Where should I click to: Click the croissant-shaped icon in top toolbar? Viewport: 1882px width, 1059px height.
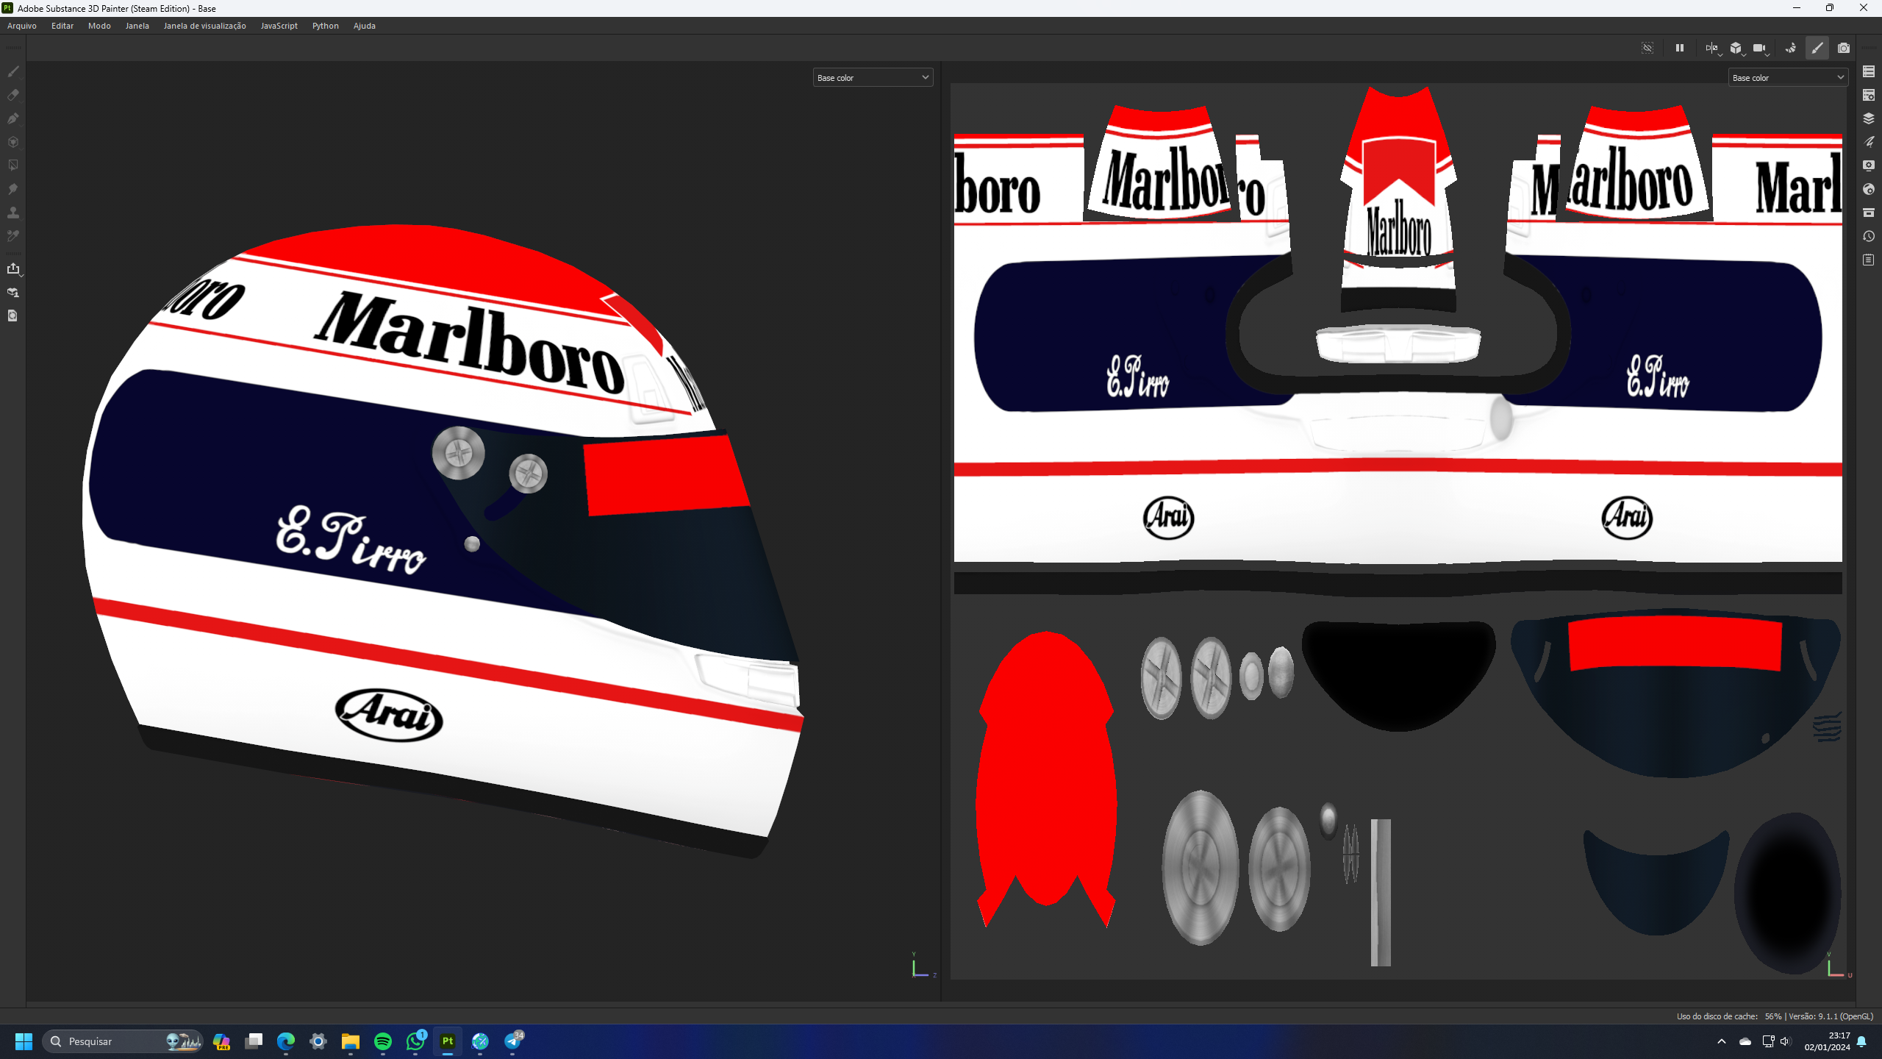pyautogui.click(x=1791, y=48)
